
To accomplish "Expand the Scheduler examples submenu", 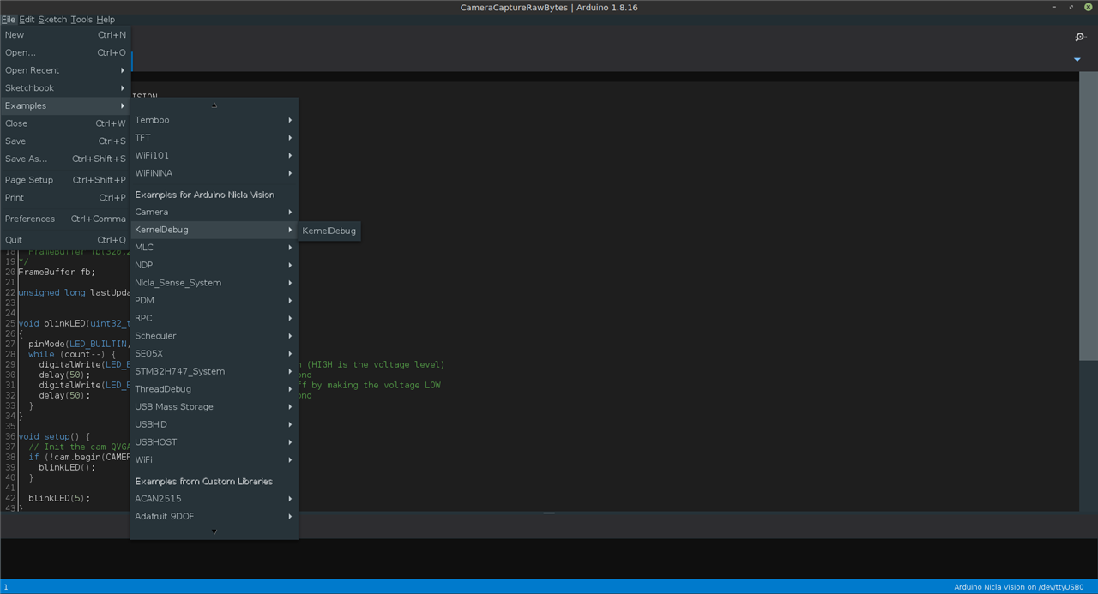I will (214, 336).
